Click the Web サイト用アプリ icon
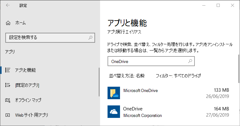This screenshot has width=240, height=126. click(8, 115)
